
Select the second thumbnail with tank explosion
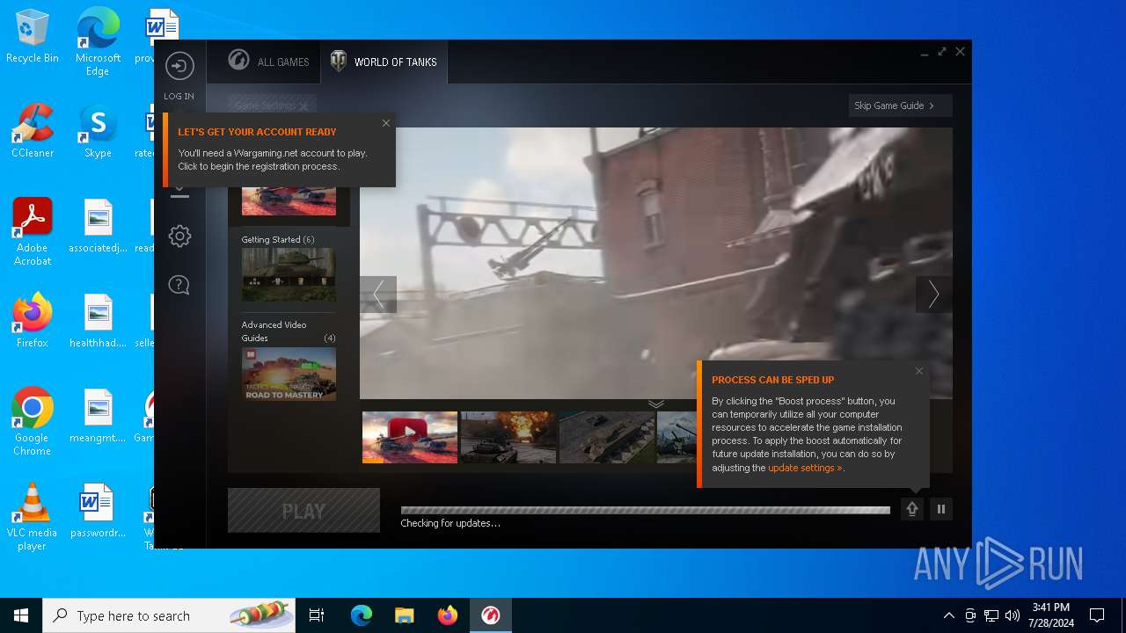click(508, 437)
